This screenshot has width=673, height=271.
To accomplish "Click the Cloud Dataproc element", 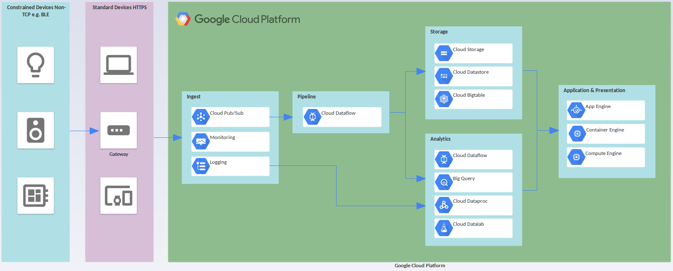I will 474,205.
